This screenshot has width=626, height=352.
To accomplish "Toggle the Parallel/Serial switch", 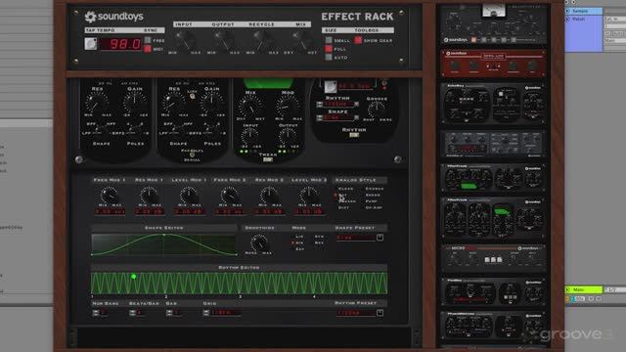I will tap(192, 154).
